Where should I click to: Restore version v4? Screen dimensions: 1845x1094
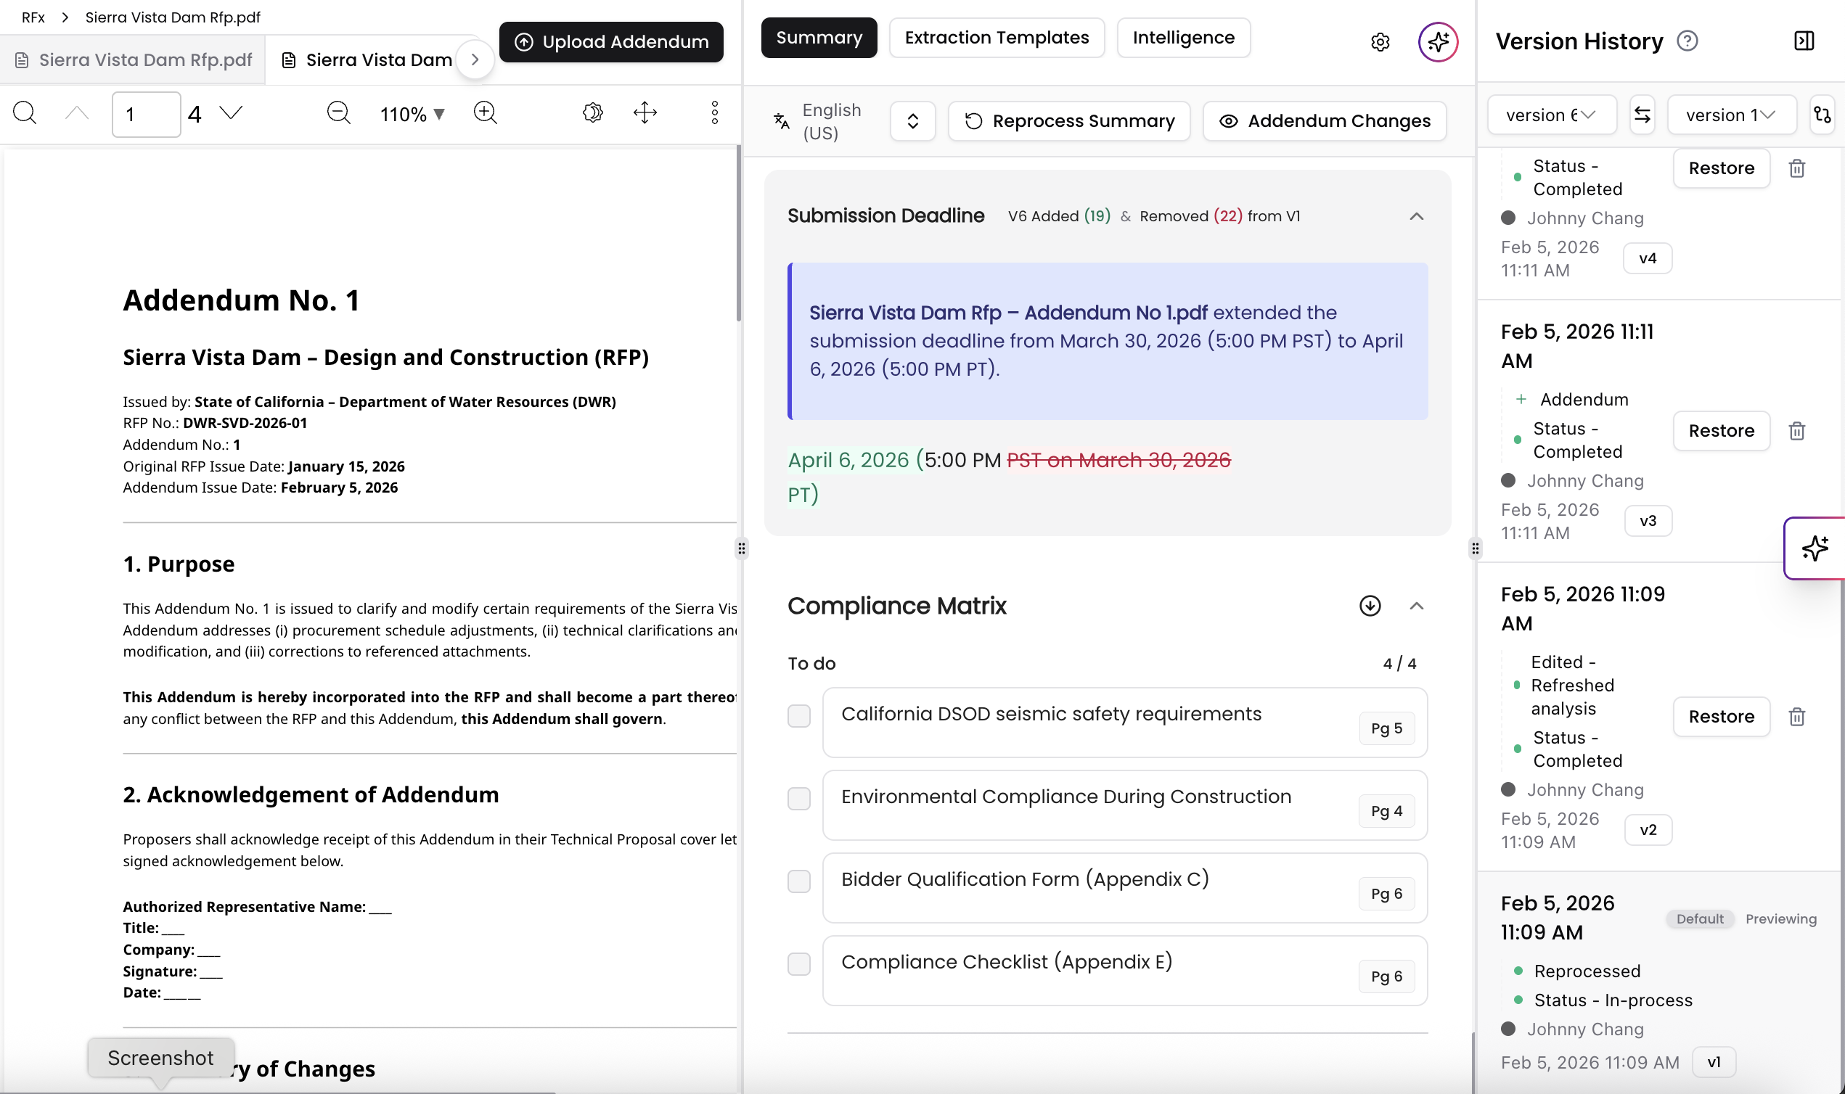1721,169
